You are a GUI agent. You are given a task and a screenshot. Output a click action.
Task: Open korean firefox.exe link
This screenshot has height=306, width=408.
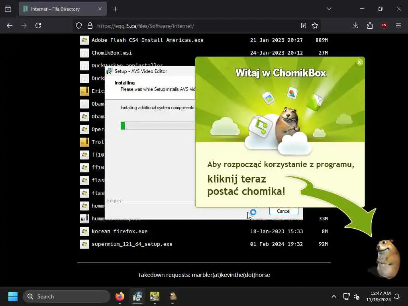(120, 231)
